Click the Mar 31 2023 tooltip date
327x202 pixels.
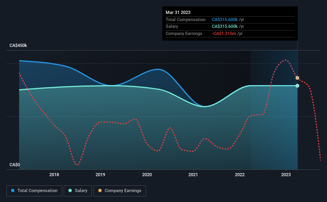[x=178, y=12]
